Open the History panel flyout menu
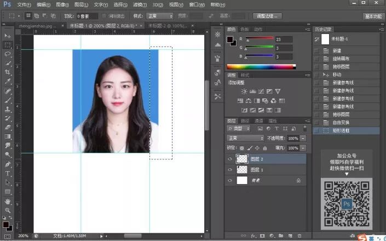 (381, 29)
